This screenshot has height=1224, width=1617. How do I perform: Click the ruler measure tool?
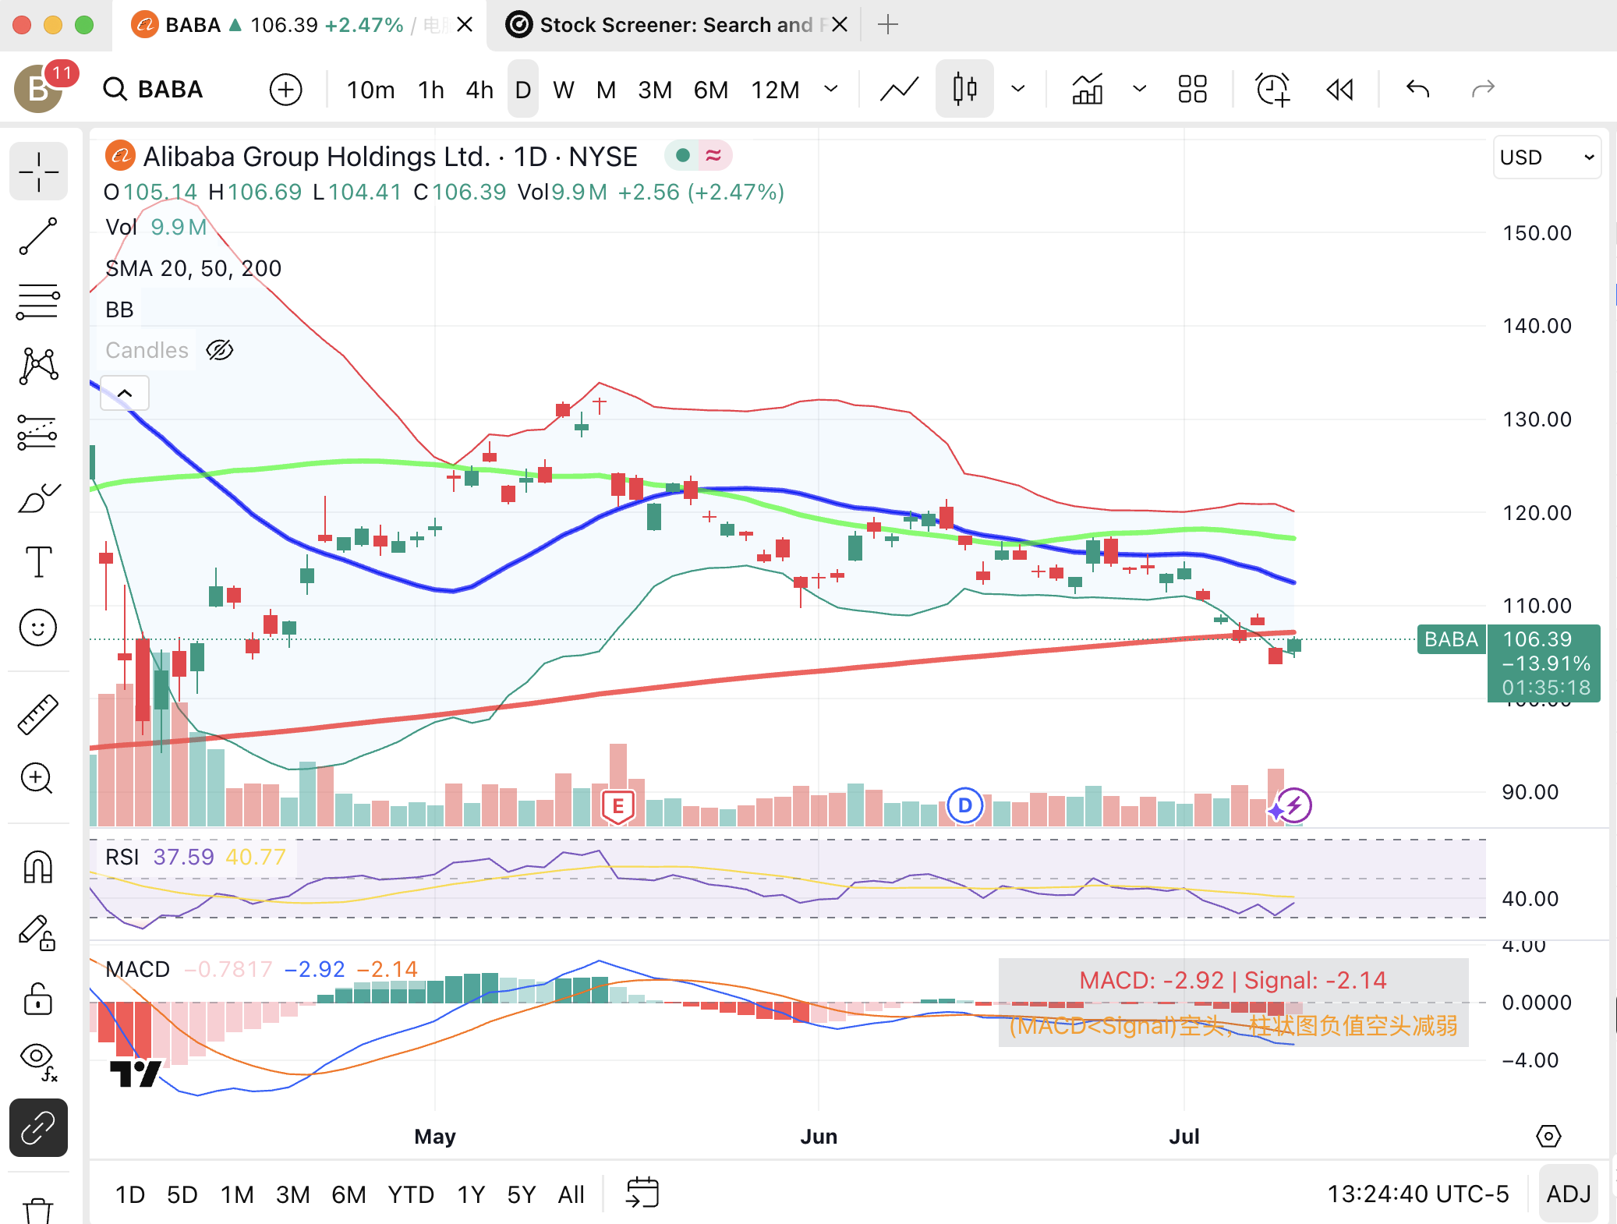click(38, 715)
